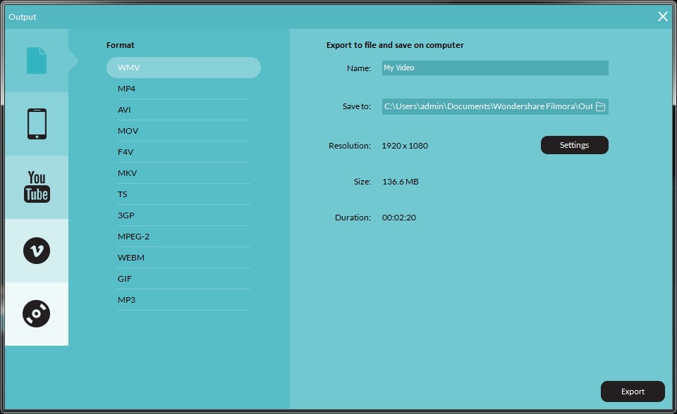This screenshot has height=414, width=677.
Task: Pick the MKV format
Action: pyautogui.click(x=183, y=173)
